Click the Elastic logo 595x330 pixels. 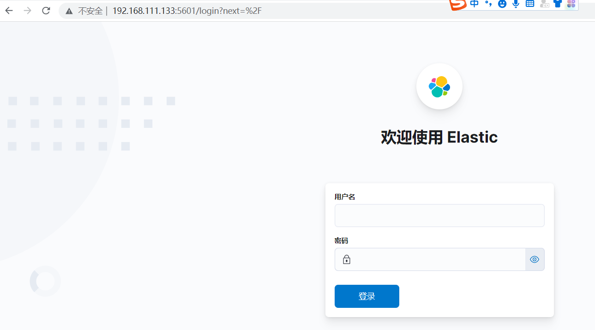(439, 86)
